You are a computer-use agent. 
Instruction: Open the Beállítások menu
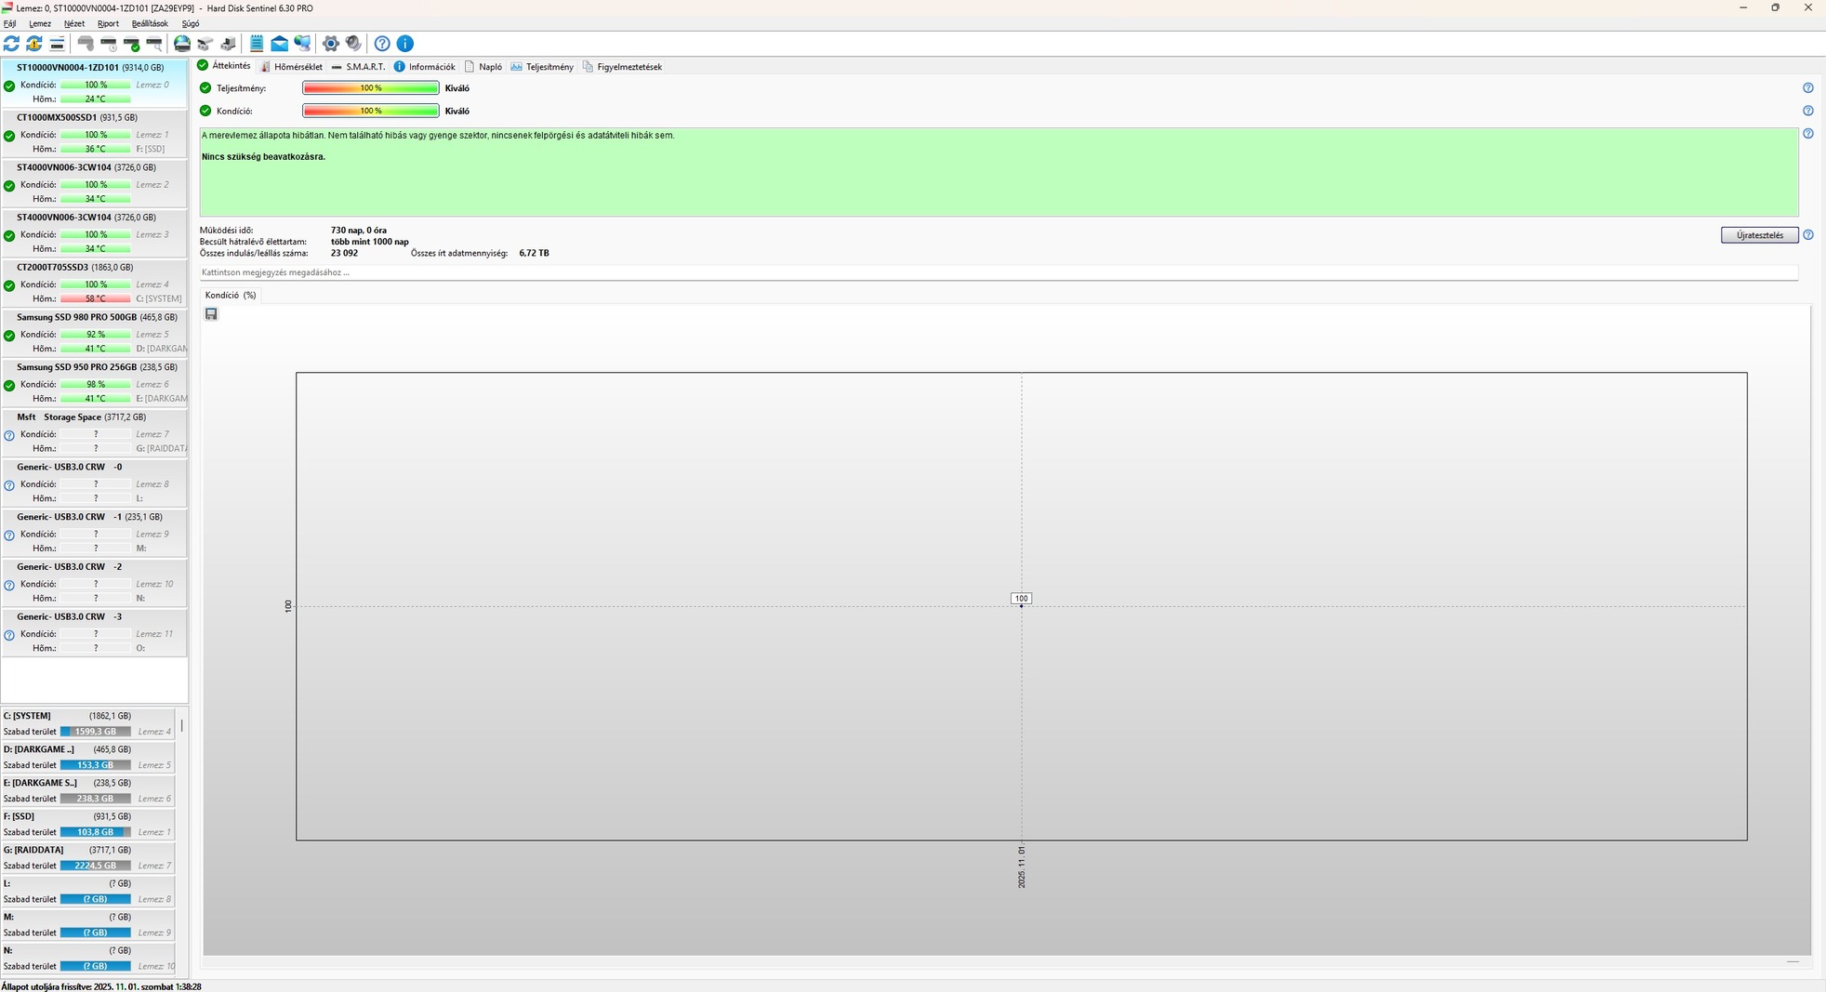(x=150, y=24)
